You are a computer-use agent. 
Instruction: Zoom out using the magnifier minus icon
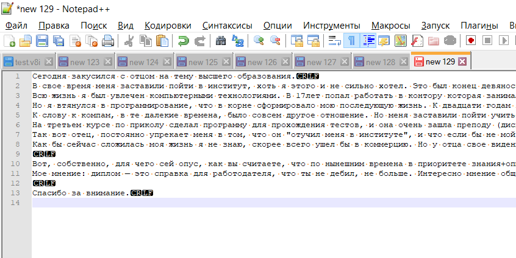(275, 41)
